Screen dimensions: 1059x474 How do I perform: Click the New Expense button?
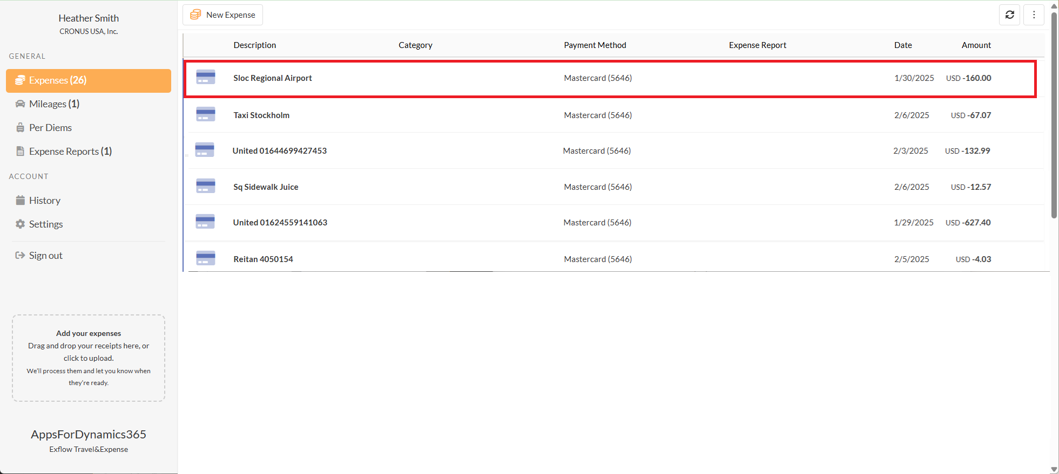click(223, 15)
